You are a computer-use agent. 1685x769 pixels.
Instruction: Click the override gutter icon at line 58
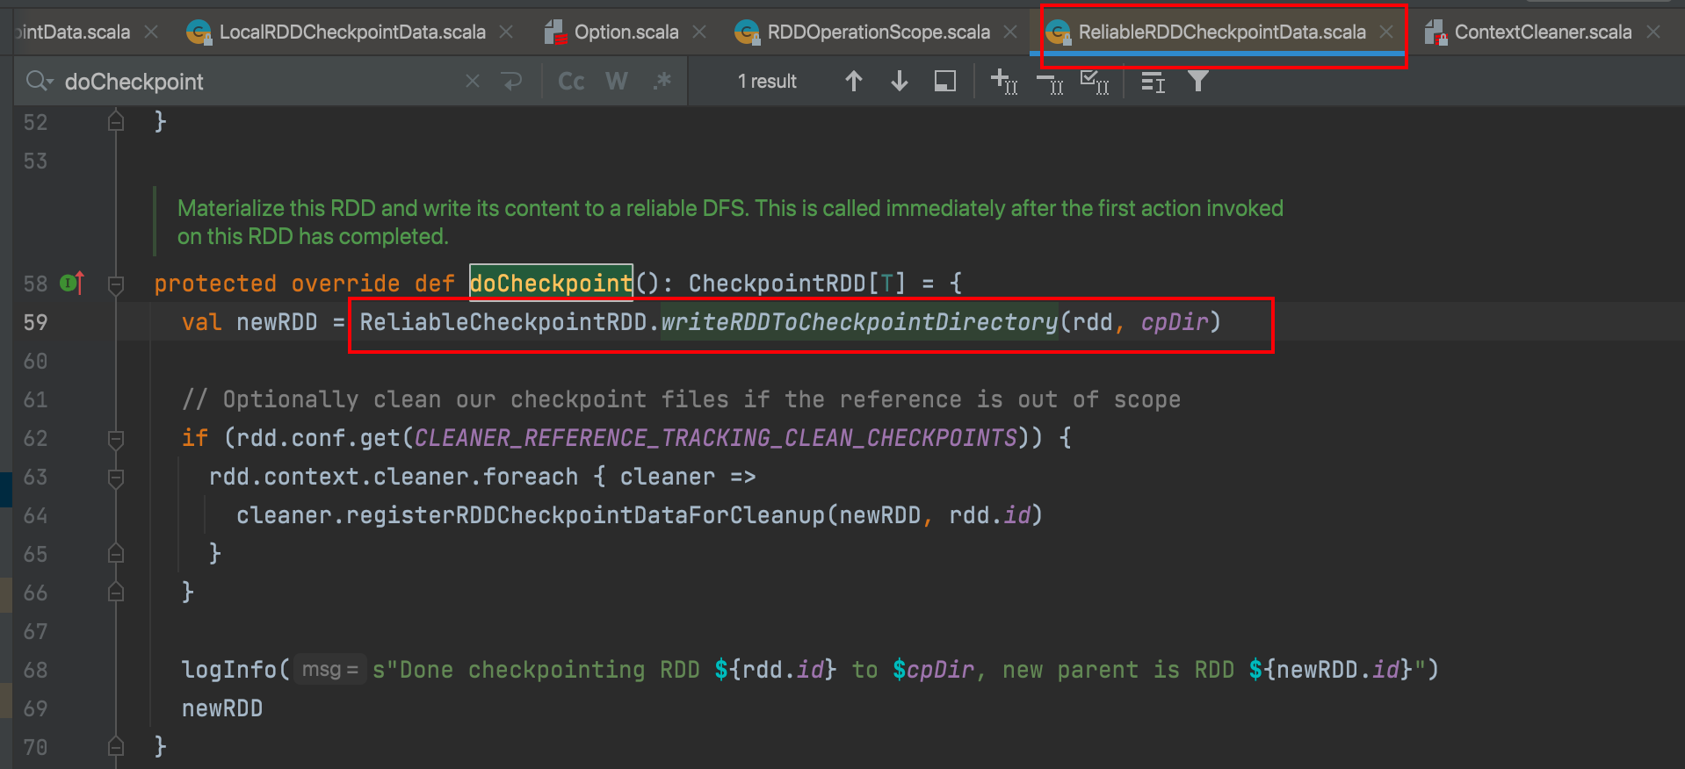click(72, 284)
